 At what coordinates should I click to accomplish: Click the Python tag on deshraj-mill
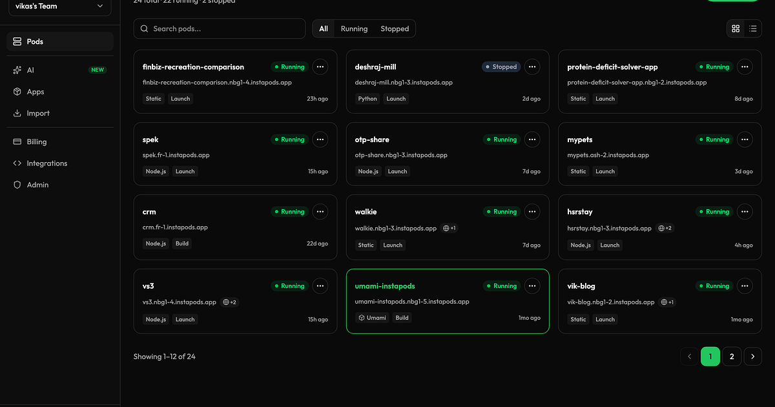click(x=367, y=99)
